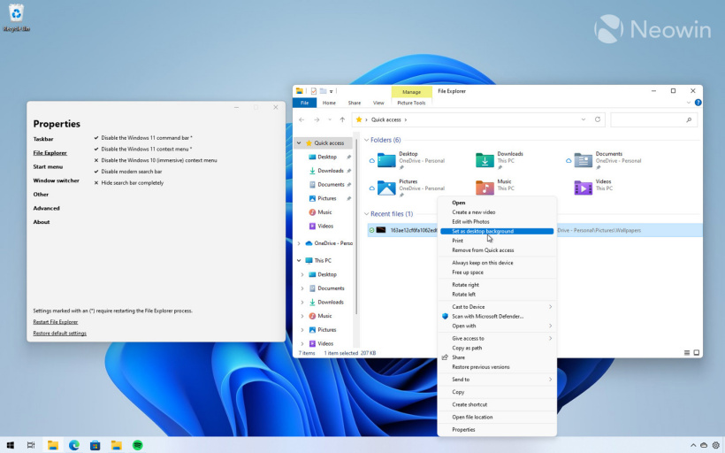The image size is (725, 453).
Task: Launch Spotify from the taskbar
Action: [x=139, y=444]
